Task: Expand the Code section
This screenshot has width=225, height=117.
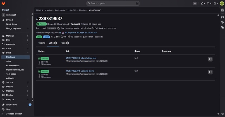Action: 28,49
